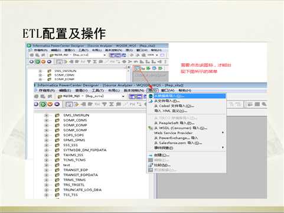The width and height of the screenshot is (284, 213).
Task: Click the magnifier icon at front window toolbar's right end
Action: point(264,104)
